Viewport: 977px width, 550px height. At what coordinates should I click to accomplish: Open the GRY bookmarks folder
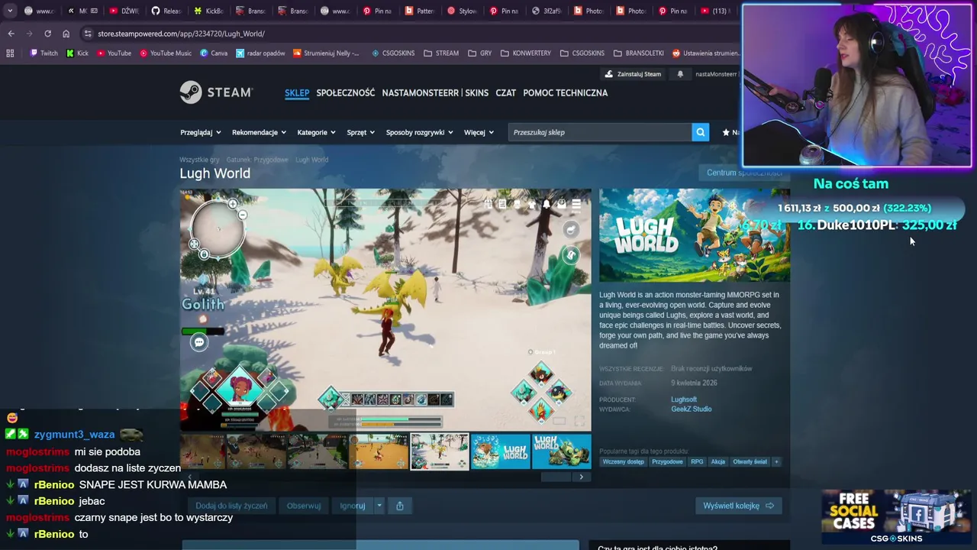pyautogui.click(x=479, y=53)
